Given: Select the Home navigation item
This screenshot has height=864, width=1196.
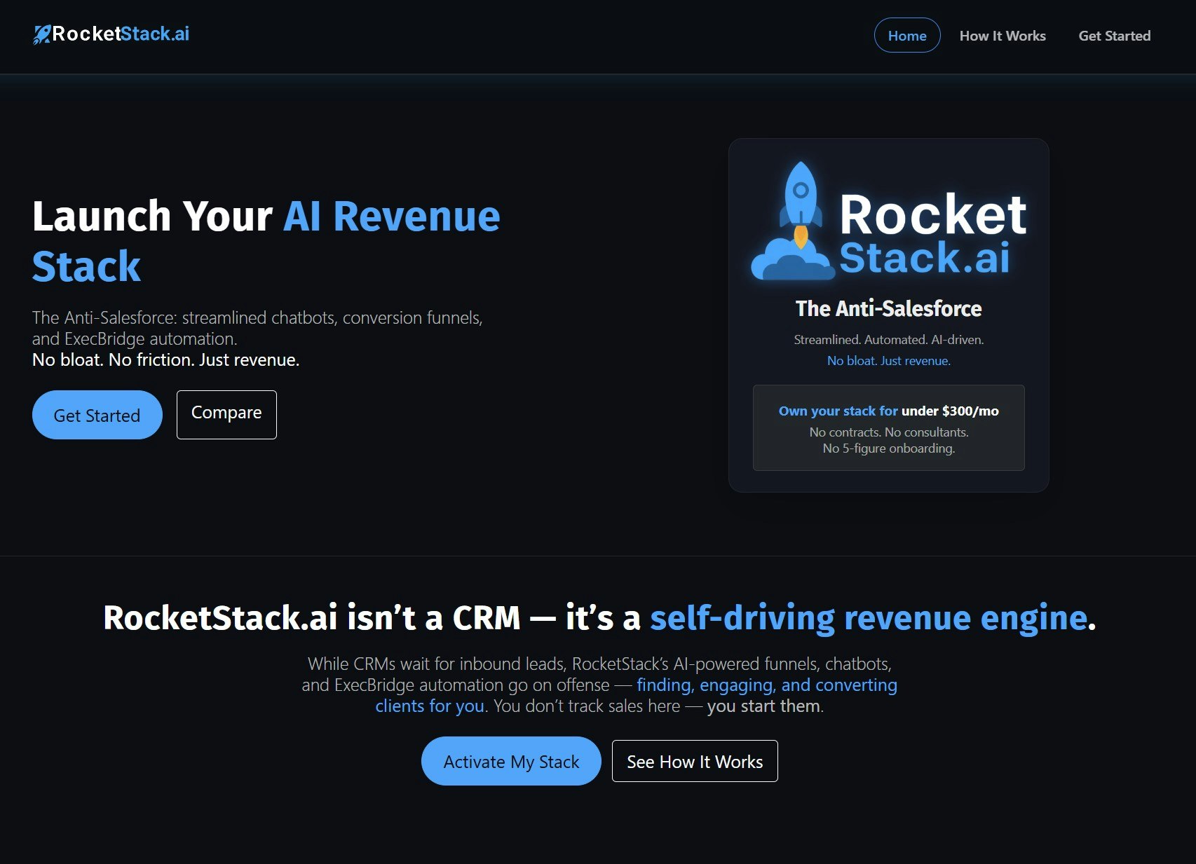Looking at the screenshot, I should pos(907,35).
